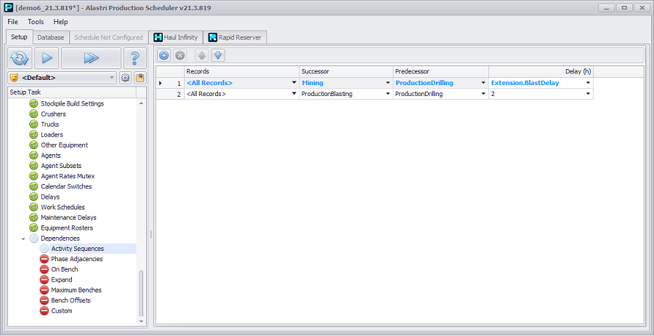Open row 1 ProductionDrilling predecessor dropdown
The image size is (654, 336).
(483, 83)
